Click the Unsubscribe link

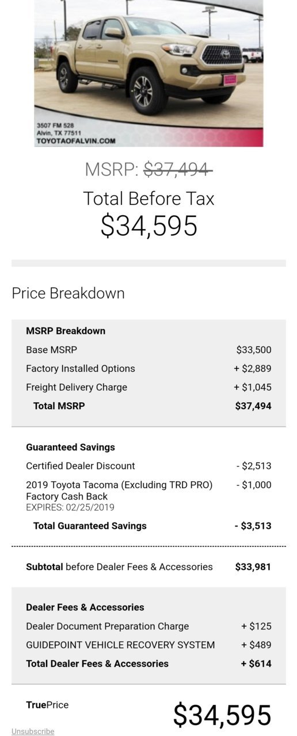[x=33, y=731]
